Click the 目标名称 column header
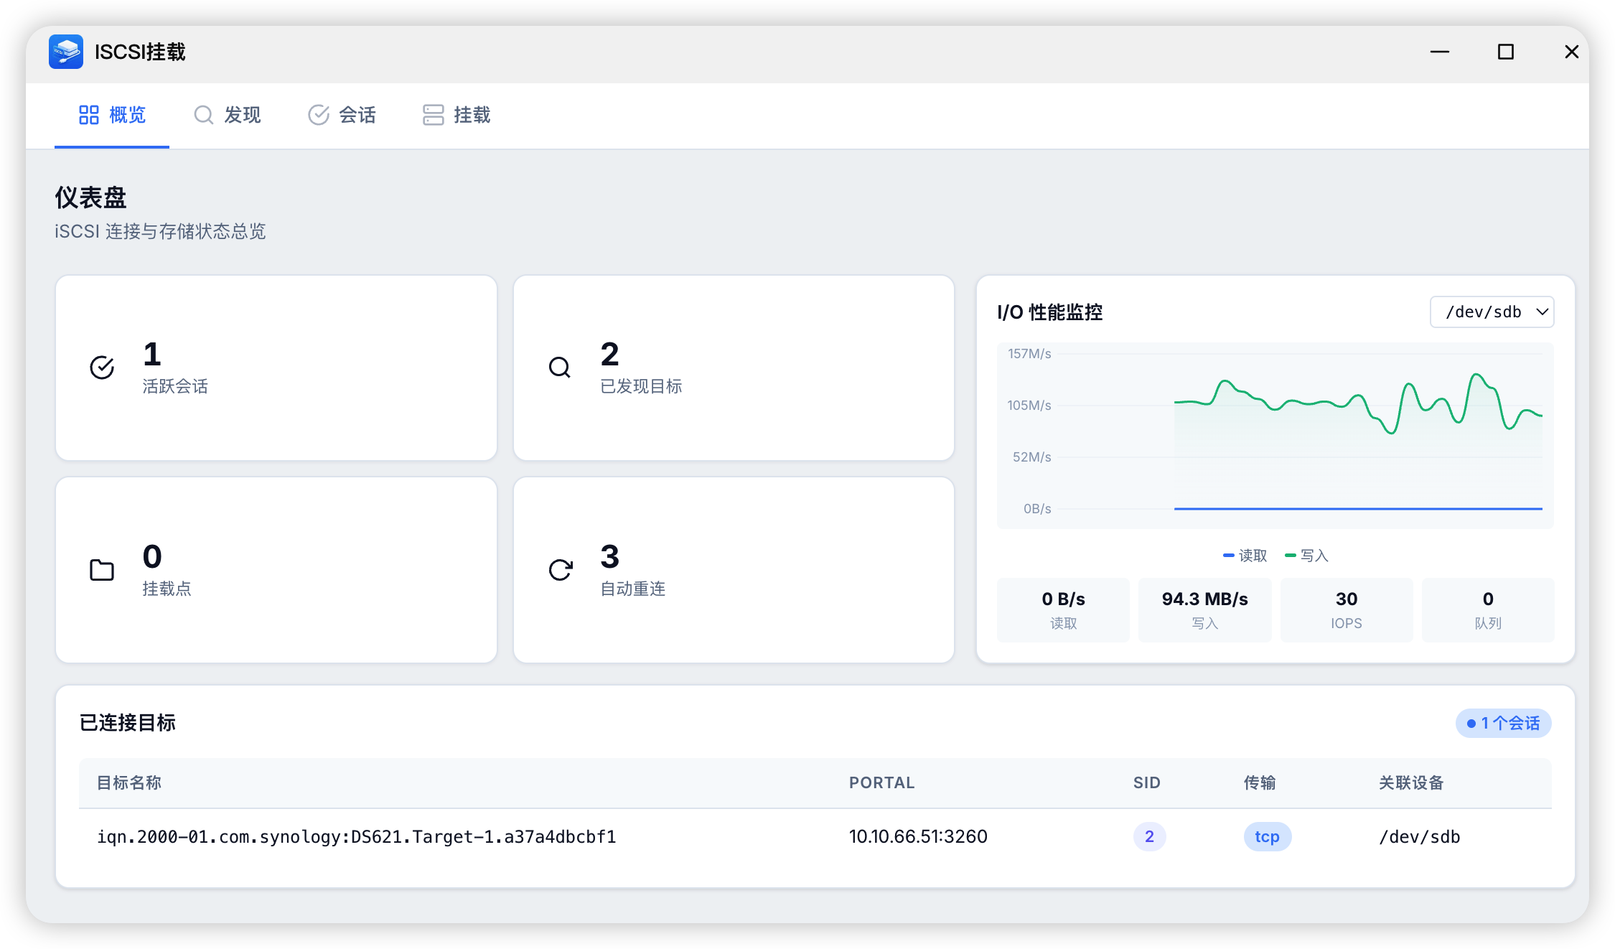 [129, 782]
